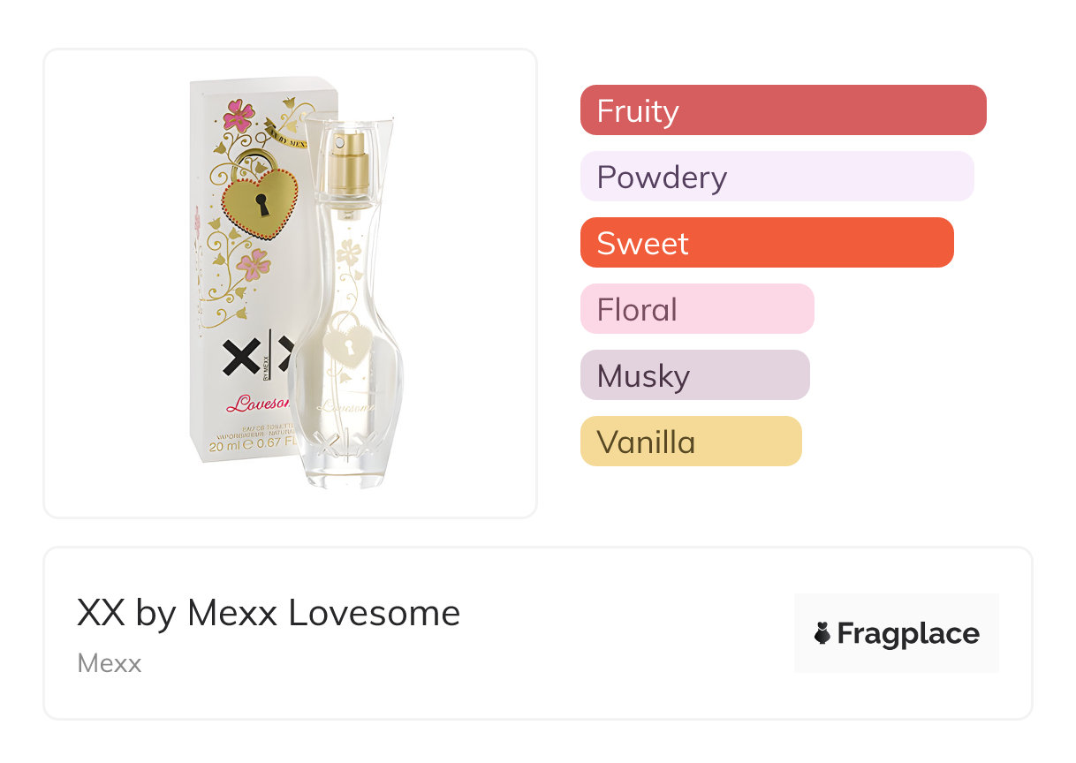This screenshot has width=1076, height=763.
Task: Click the Fruity accord bar
Action: 783,110
